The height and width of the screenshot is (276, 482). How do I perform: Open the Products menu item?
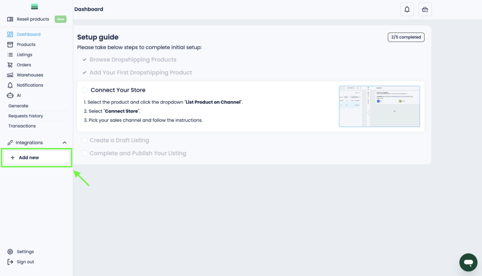[26, 45]
